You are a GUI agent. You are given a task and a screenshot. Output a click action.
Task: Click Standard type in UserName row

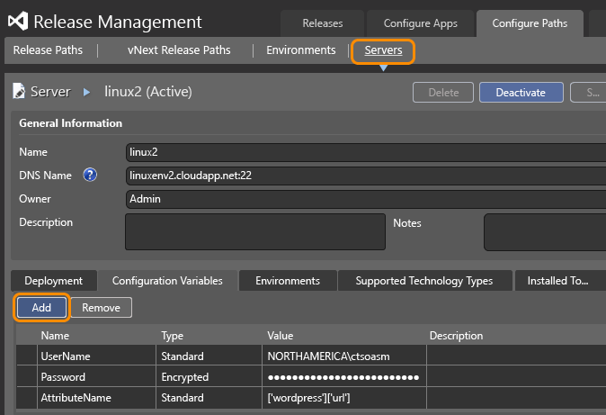209,356
